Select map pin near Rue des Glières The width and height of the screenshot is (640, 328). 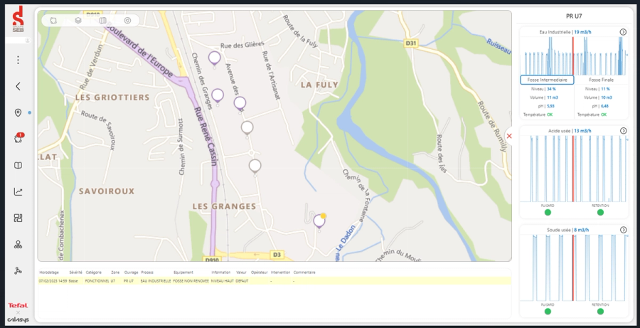(x=214, y=58)
